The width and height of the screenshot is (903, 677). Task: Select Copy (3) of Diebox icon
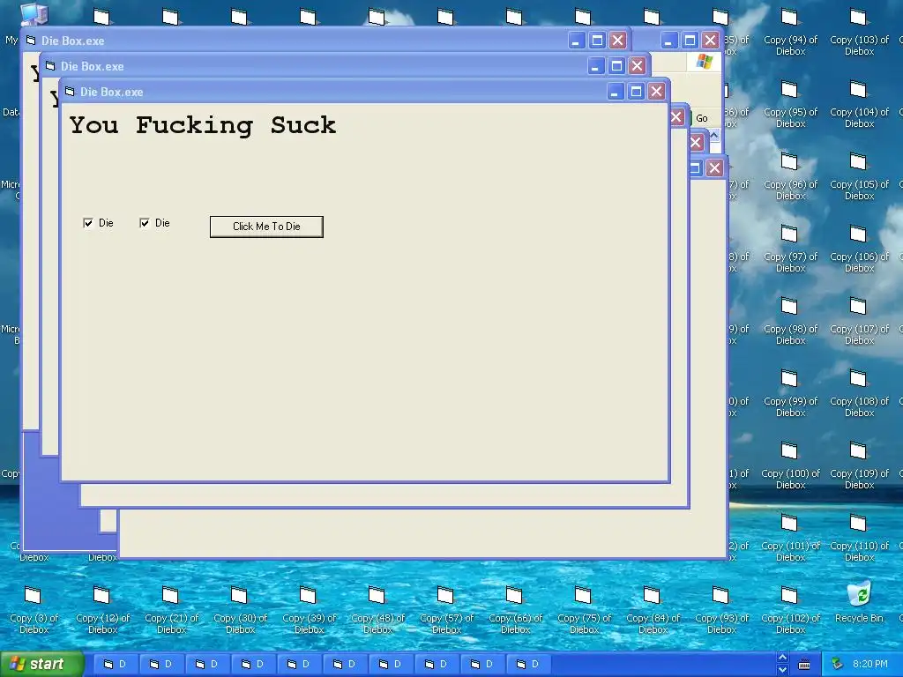[34, 612]
